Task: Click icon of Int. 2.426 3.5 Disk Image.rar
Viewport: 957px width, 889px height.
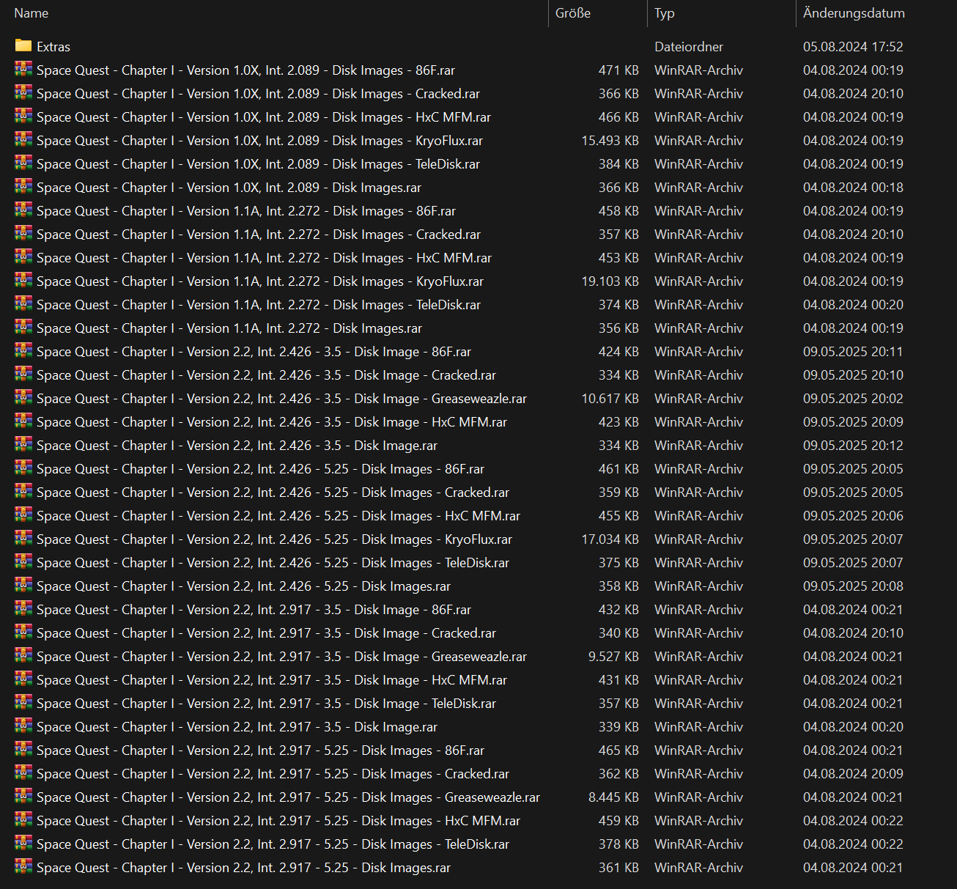Action: pos(23,444)
